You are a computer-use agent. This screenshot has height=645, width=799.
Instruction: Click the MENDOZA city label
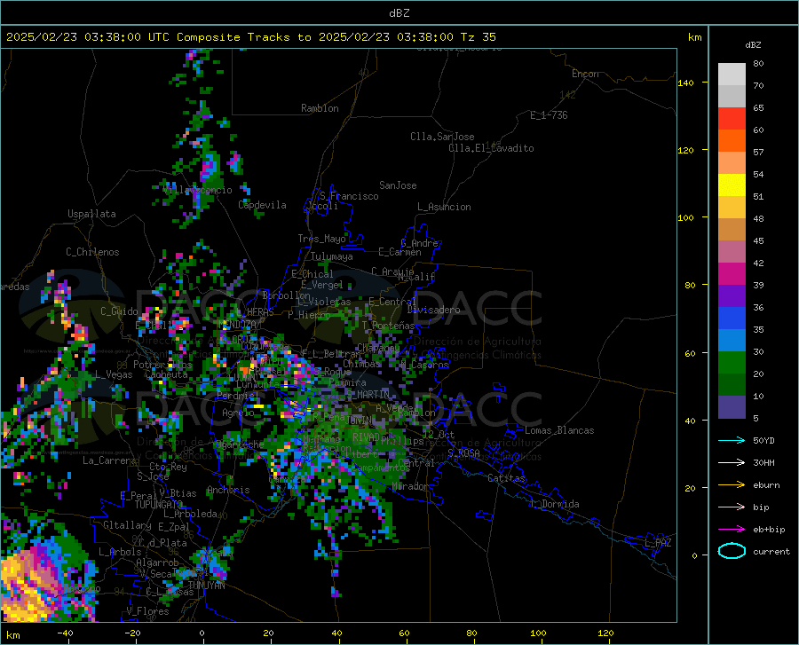coord(237,325)
